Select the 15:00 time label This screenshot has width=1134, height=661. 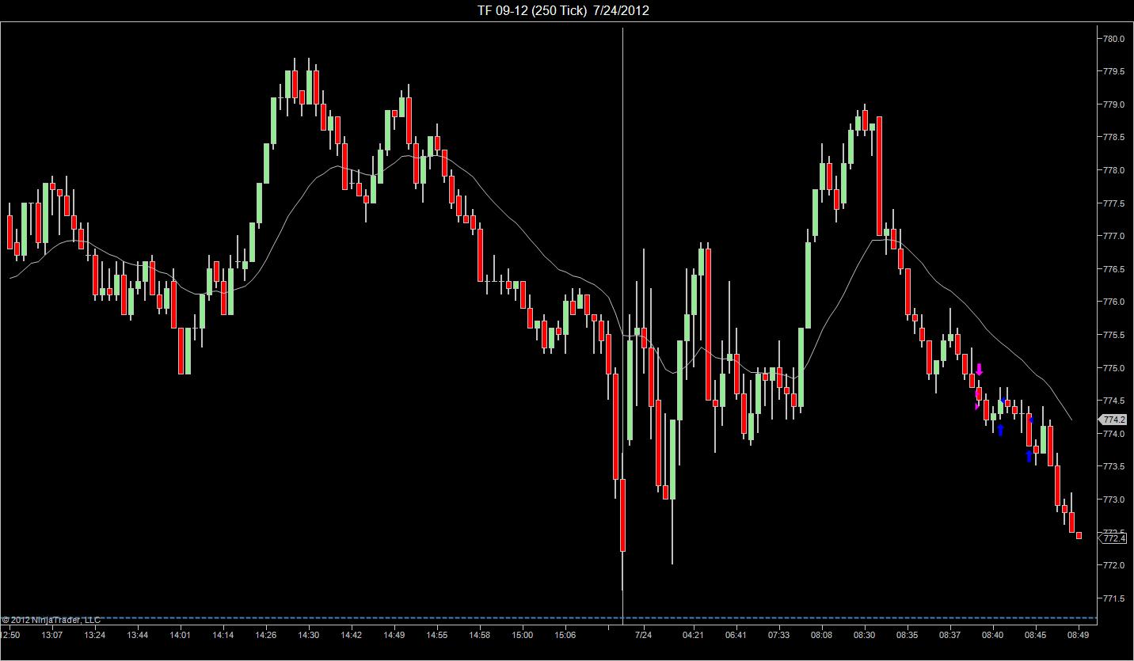523,635
